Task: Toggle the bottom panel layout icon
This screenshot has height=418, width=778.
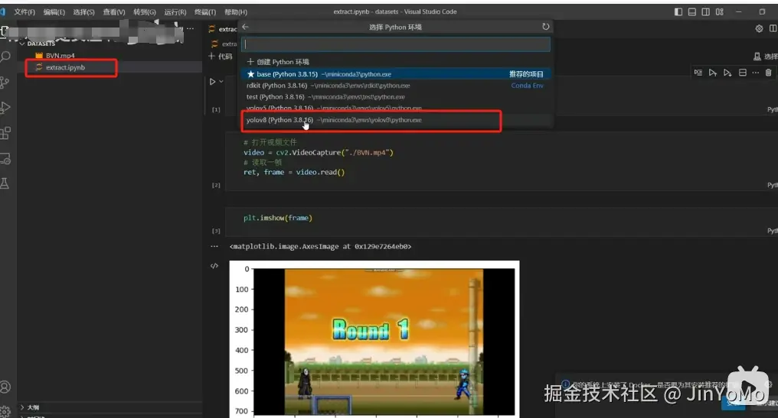Action: [x=691, y=12]
